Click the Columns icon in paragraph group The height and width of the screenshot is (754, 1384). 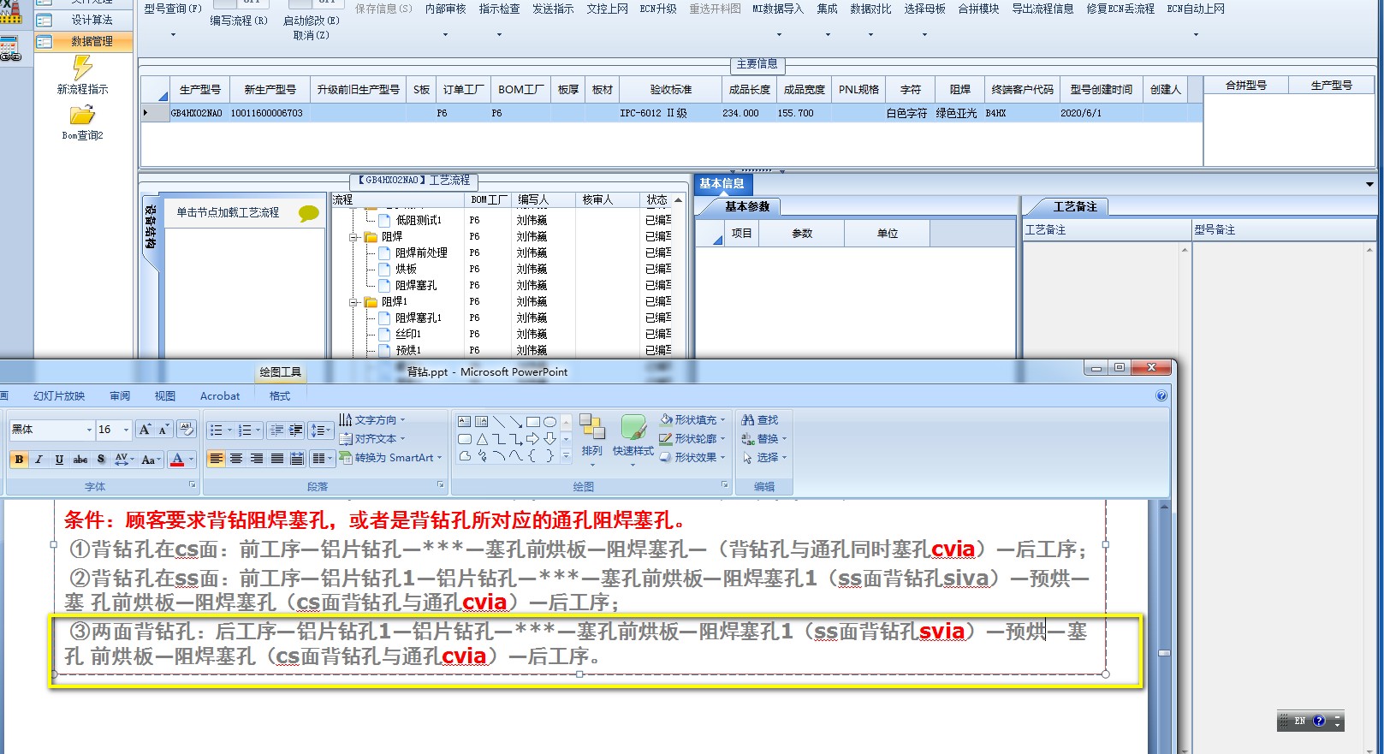click(321, 460)
